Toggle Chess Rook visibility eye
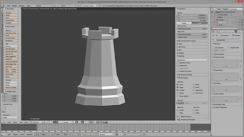244x137 pixels. tap(237, 22)
